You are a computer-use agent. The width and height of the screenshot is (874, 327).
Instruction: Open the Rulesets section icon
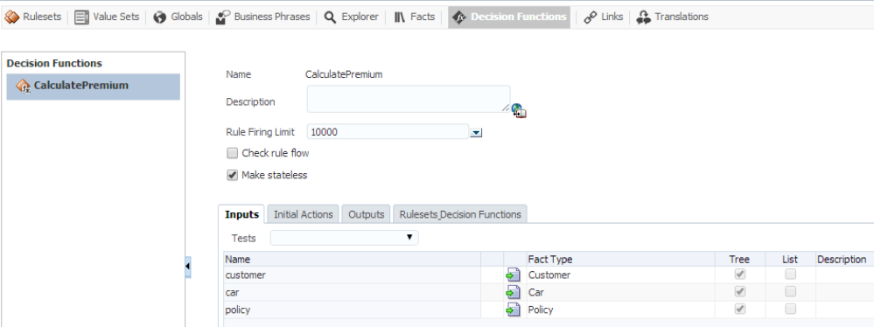[x=11, y=17]
